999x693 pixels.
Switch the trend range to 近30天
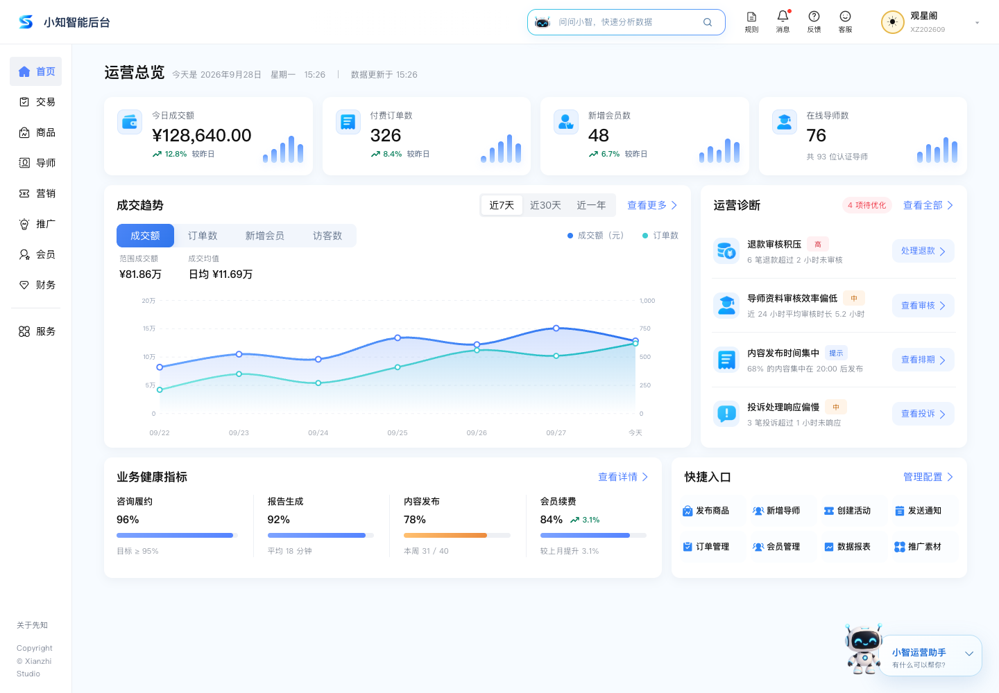coord(545,205)
